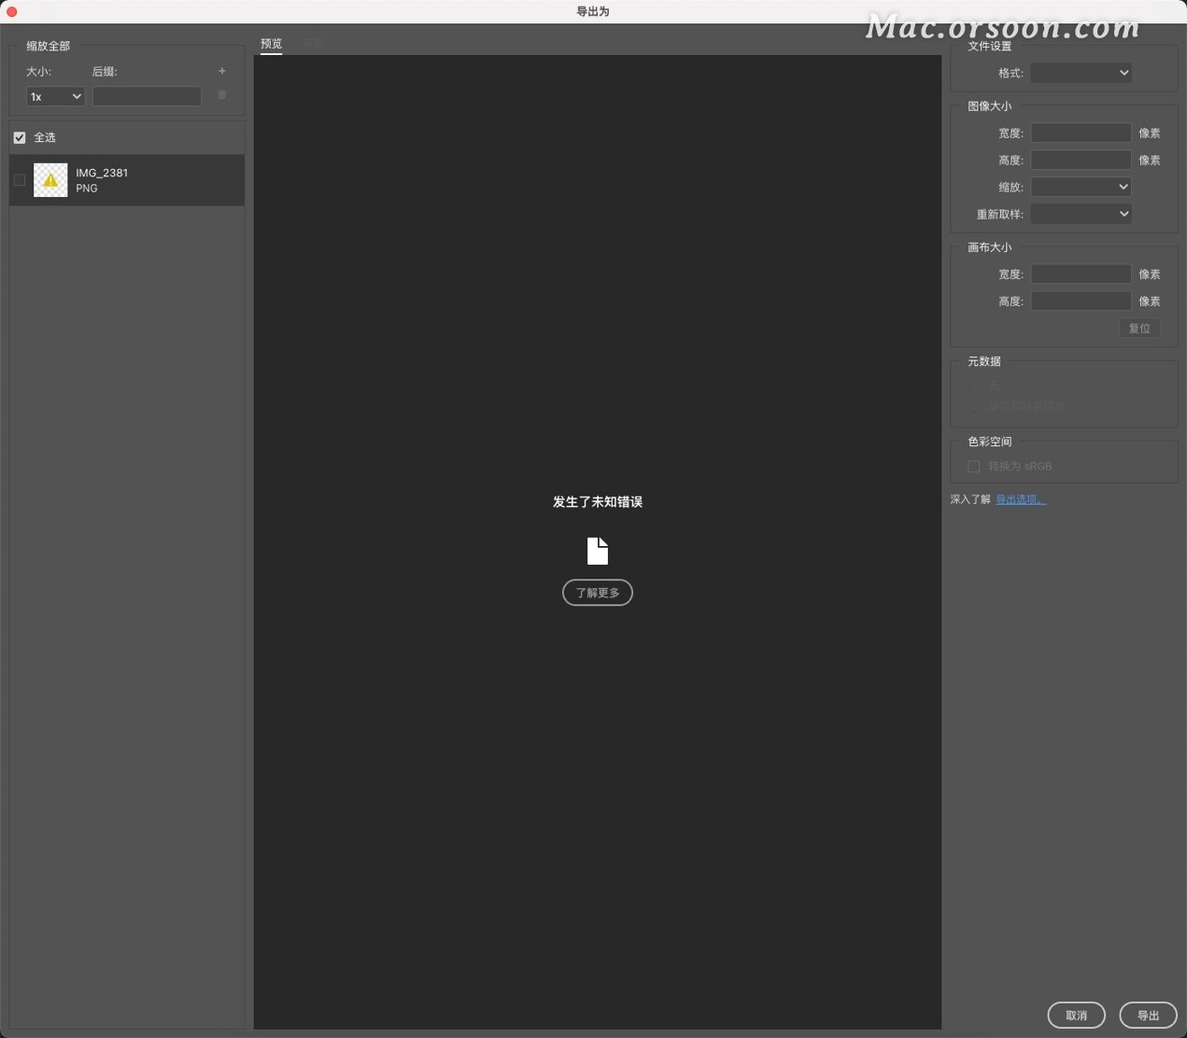Open the 格式 (format) dropdown
The width and height of the screenshot is (1187, 1038).
(x=1080, y=72)
